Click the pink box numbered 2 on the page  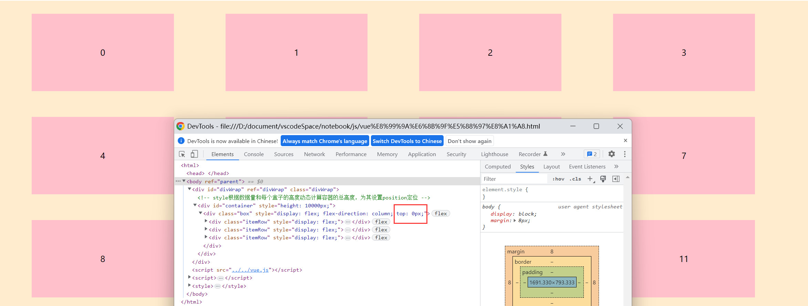click(x=490, y=52)
